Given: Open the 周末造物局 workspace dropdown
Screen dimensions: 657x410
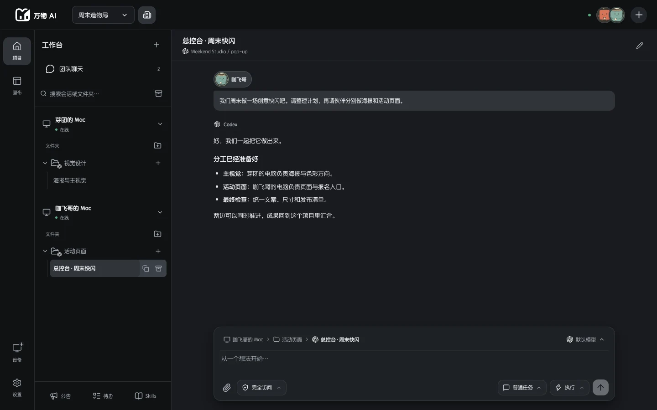Looking at the screenshot, I should click(x=103, y=15).
